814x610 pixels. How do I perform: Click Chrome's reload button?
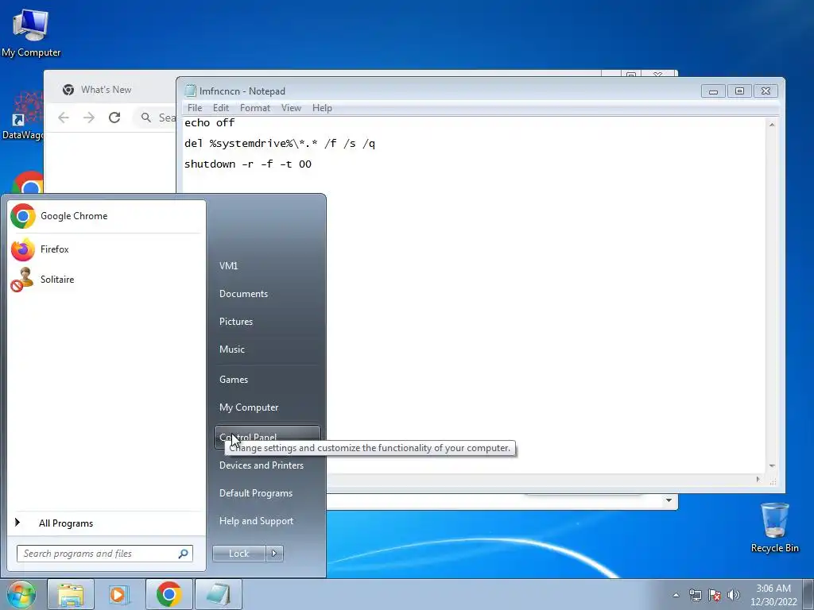(x=114, y=118)
